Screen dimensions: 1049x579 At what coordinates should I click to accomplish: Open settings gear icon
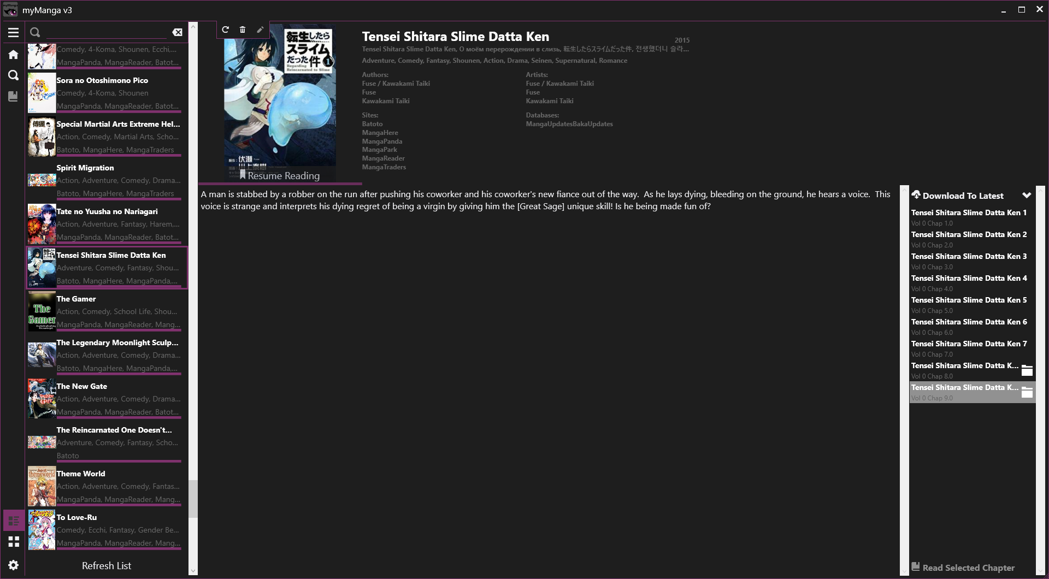point(13,565)
